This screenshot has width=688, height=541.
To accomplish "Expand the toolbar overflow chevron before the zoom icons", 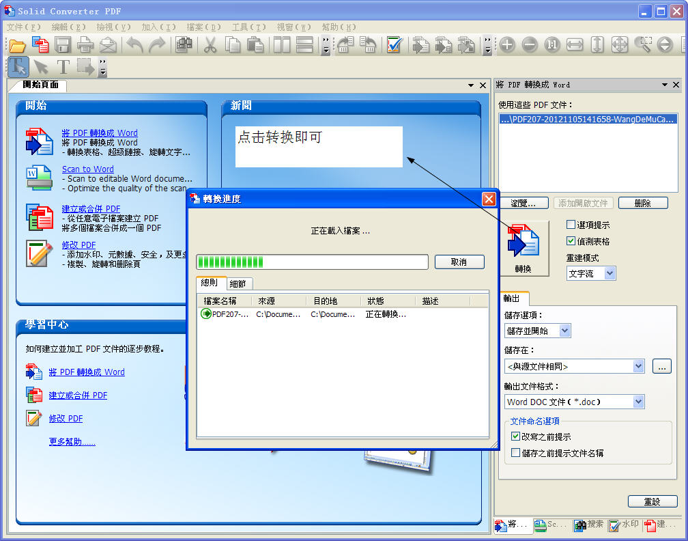I will (487, 45).
